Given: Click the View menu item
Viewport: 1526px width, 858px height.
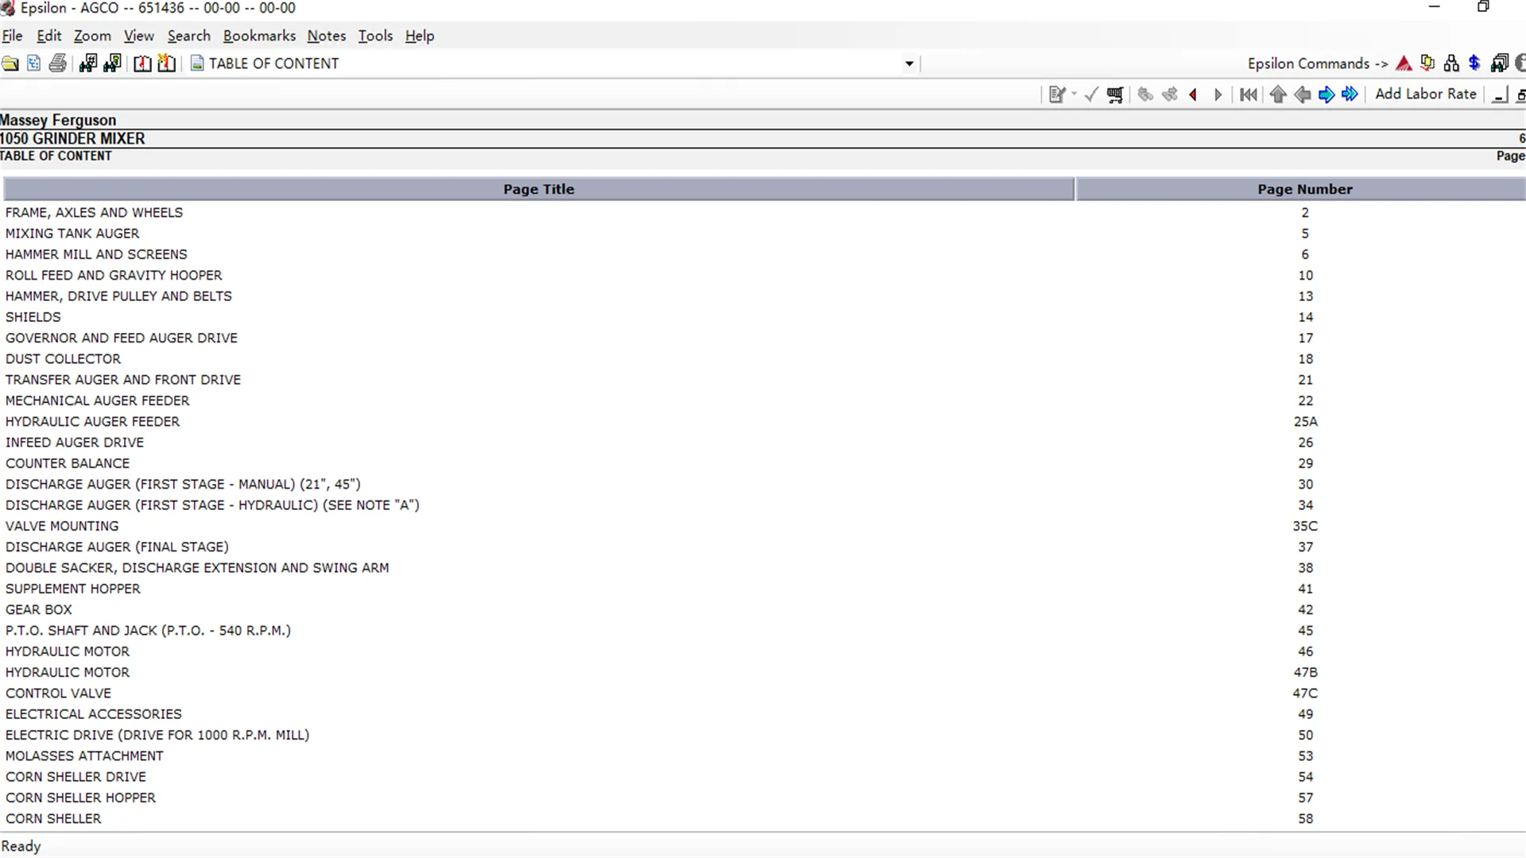Looking at the screenshot, I should 138,36.
